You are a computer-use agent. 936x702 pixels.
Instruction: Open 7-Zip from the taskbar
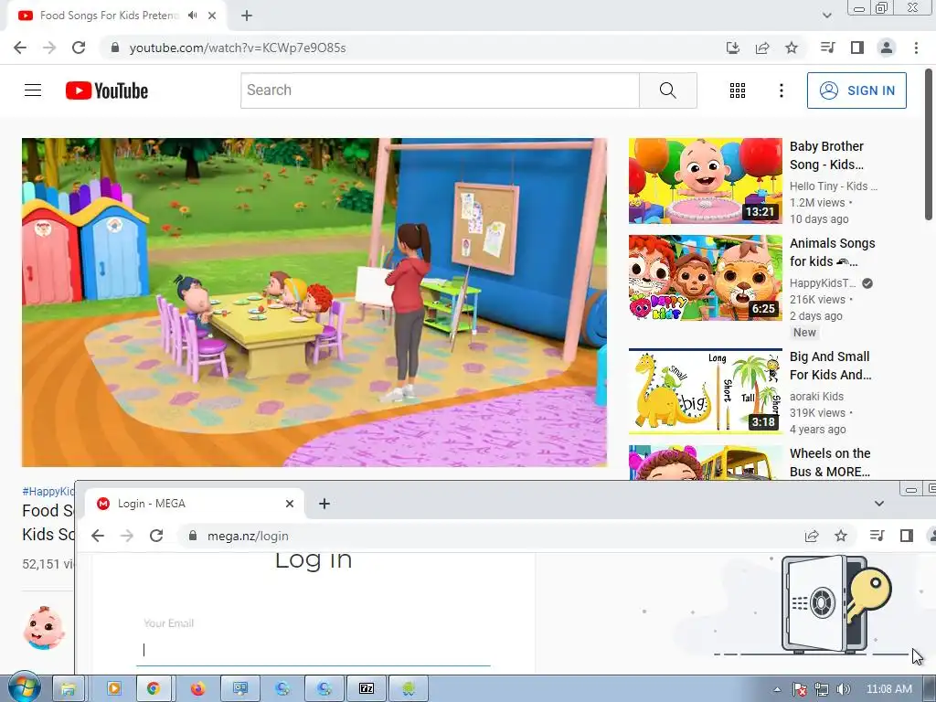[x=367, y=689]
